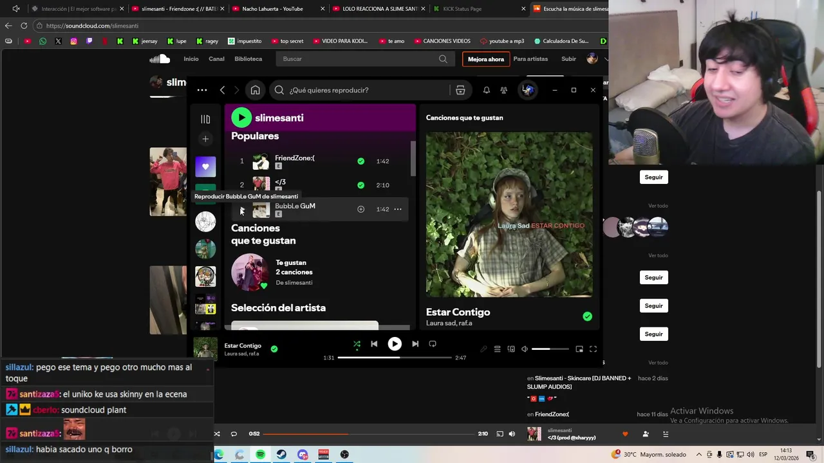
Task: Open Liked Songs heart playlist in sidebar
Action: click(x=205, y=167)
